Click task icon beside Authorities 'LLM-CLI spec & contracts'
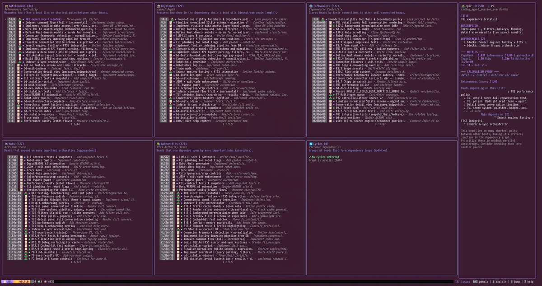This screenshot has height=286, width=542. point(174,157)
